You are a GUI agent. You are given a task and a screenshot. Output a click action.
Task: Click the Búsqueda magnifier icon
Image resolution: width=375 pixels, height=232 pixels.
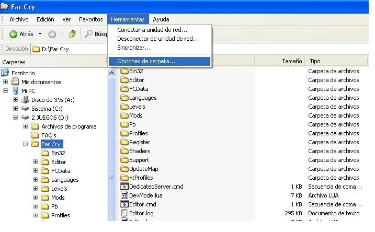pos(88,34)
